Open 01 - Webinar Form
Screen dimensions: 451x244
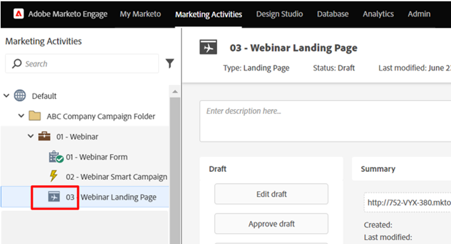(97, 157)
